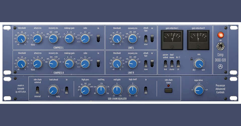241x126 pixels.
Task: Flip the metal on power toggle switch
Action: (x=220, y=46)
